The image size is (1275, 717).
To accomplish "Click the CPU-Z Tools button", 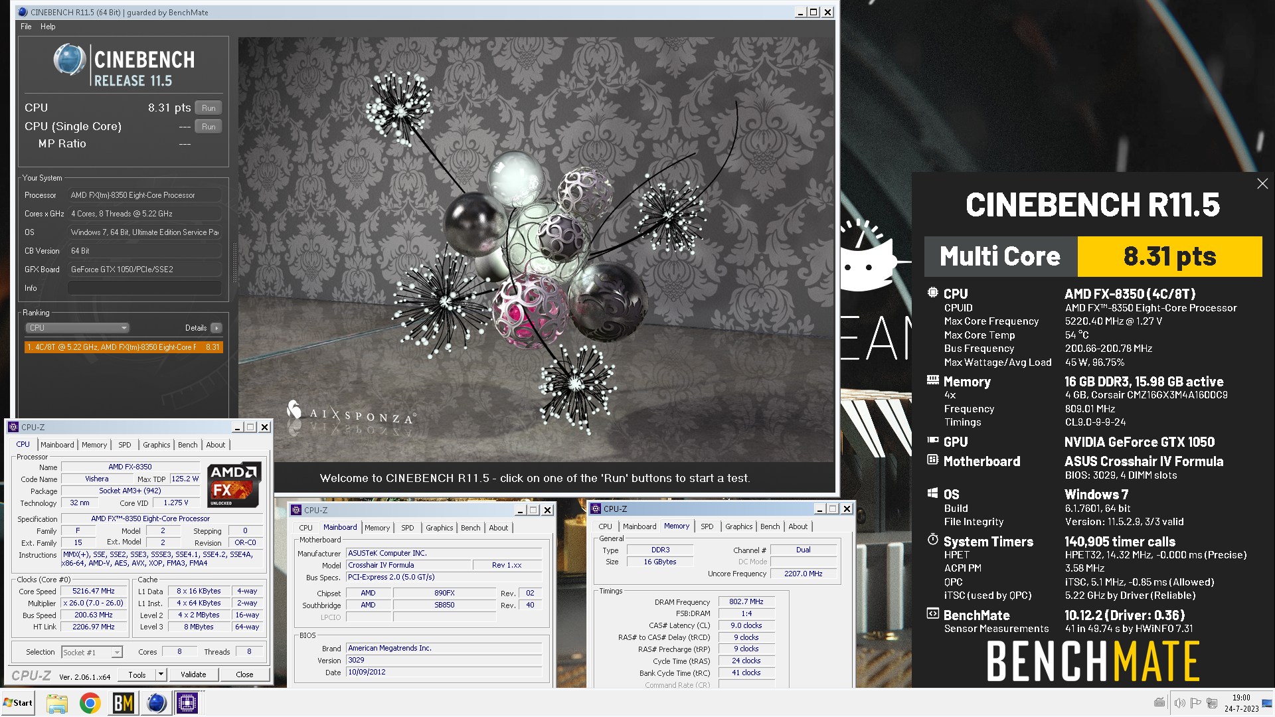I will [x=137, y=675].
